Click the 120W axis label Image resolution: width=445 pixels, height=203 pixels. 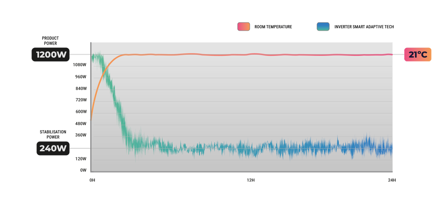click(x=81, y=159)
